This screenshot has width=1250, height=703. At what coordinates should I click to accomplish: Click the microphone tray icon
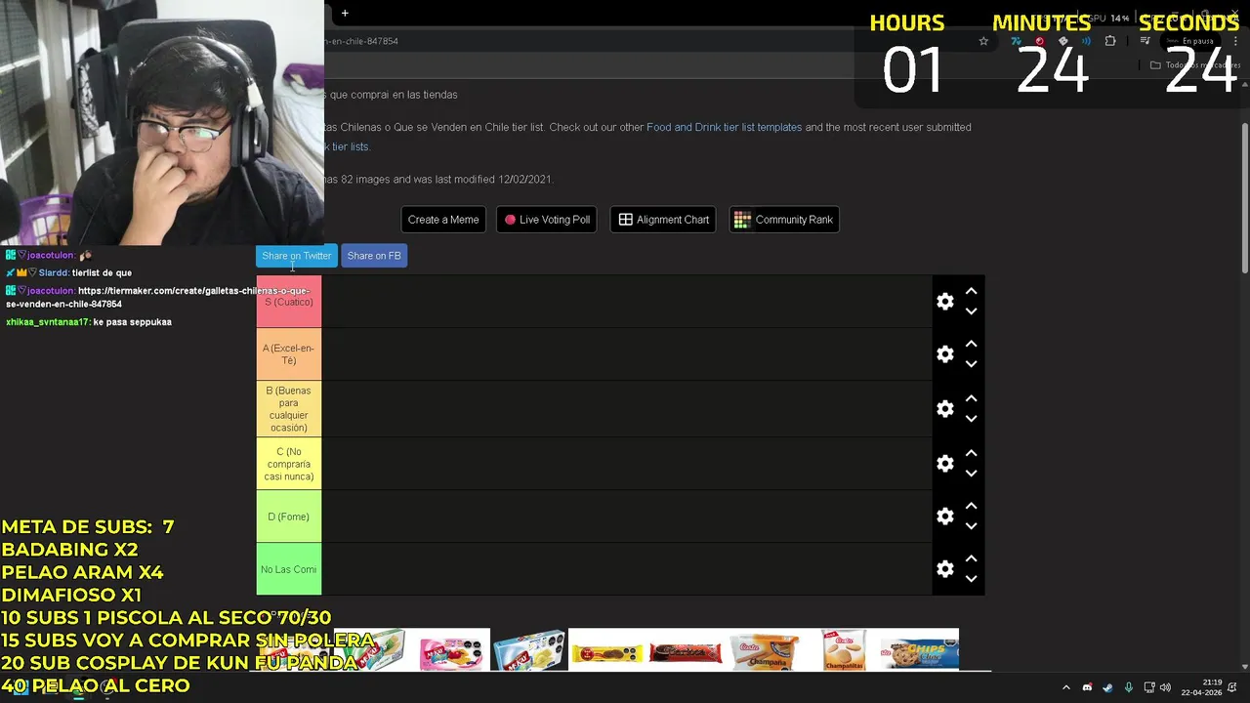[1129, 687]
